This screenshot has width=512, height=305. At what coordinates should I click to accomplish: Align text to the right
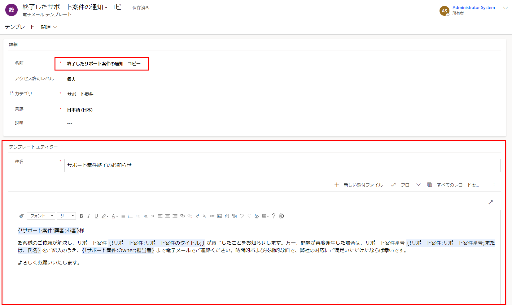pyautogui.click(x=175, y=216)
